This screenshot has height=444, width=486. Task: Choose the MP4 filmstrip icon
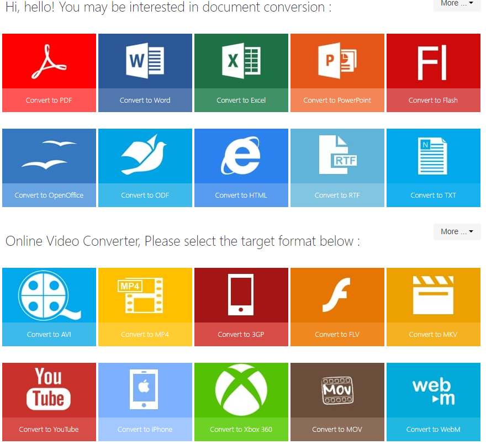(x=140, y=295)
